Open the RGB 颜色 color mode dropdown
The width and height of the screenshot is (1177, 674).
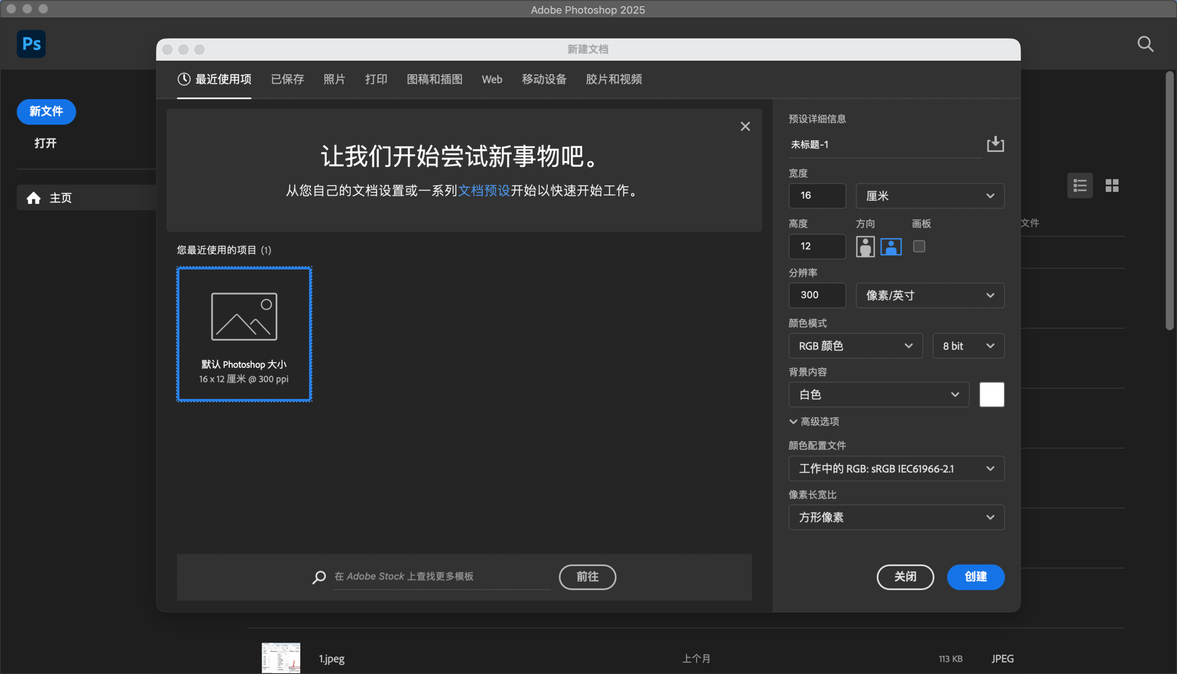[x=855, y=346]
